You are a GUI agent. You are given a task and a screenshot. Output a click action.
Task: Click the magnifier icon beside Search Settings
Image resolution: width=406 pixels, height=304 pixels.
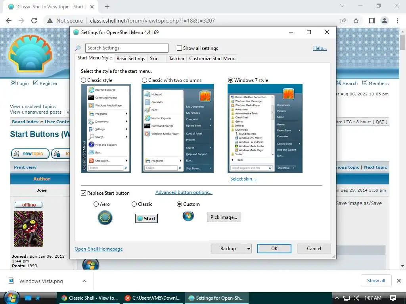[x=78, y=48]
